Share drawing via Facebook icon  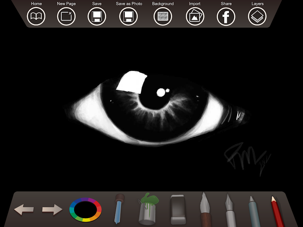(226, 16)
